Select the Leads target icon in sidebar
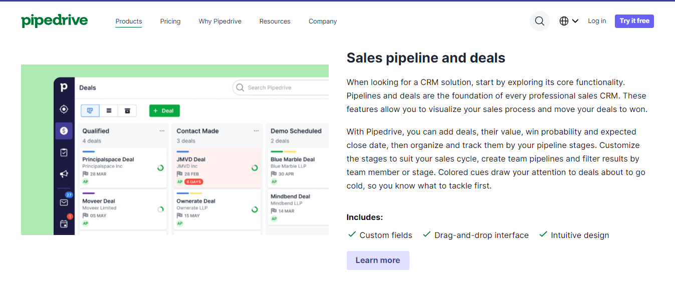Viewport: 675px width, 282px height. pyautogui.click(x=64, y=109)
